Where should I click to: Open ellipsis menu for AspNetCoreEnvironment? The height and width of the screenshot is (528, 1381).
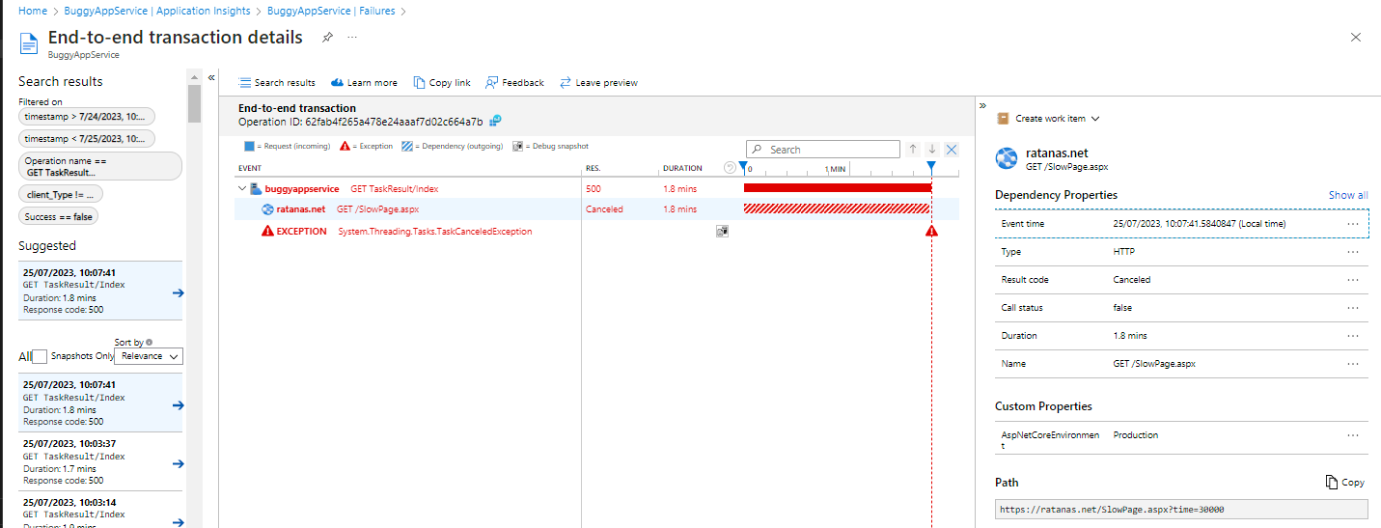pos(1353,435)
